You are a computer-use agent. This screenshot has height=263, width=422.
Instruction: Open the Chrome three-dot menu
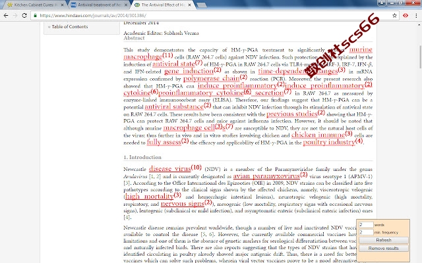coord(416,16)
